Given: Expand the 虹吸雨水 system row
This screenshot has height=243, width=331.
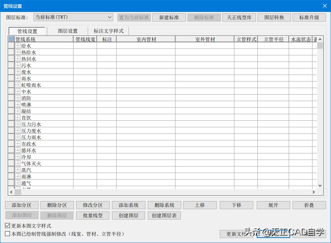Looking at the screenshot, I should [x=18, y=85].
